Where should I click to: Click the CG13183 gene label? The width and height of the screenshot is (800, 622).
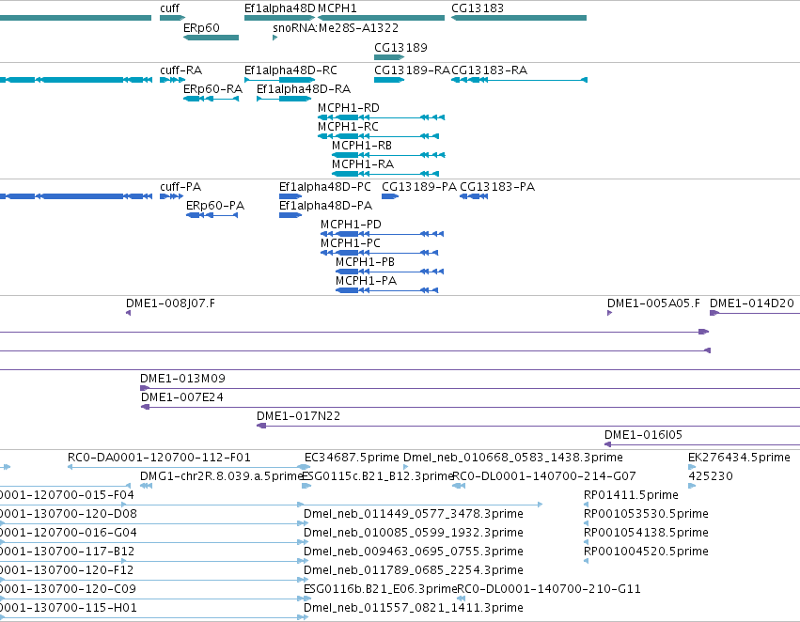(x=477, y=8)
